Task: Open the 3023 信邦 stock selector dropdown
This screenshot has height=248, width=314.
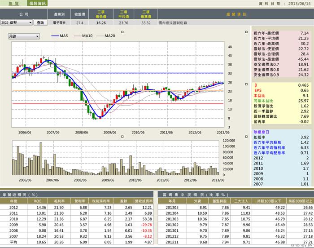Action: point(16,22)
